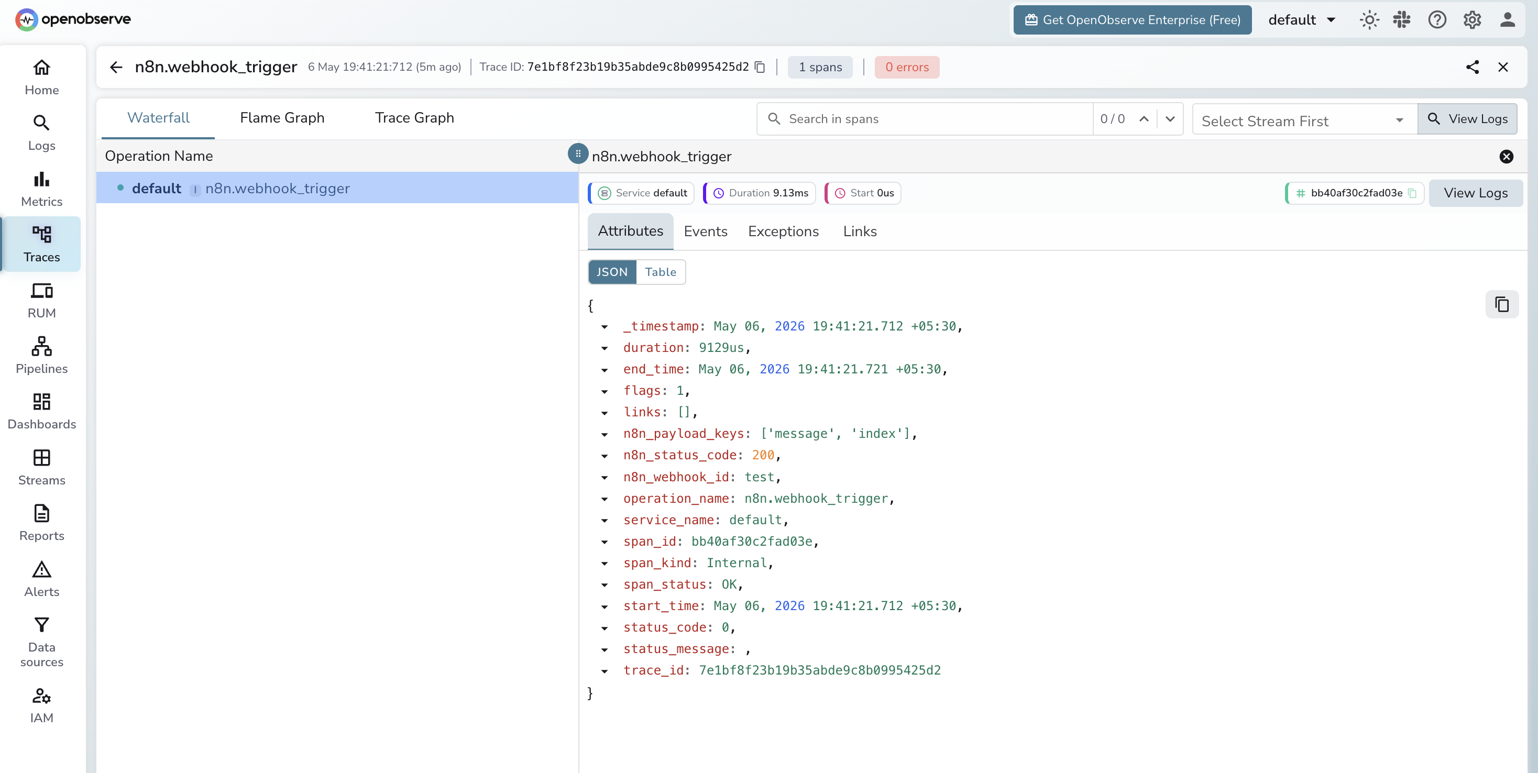Screen dimensions: 1538x773
Task: Select the Attributes tab
Action: point(631,231)
